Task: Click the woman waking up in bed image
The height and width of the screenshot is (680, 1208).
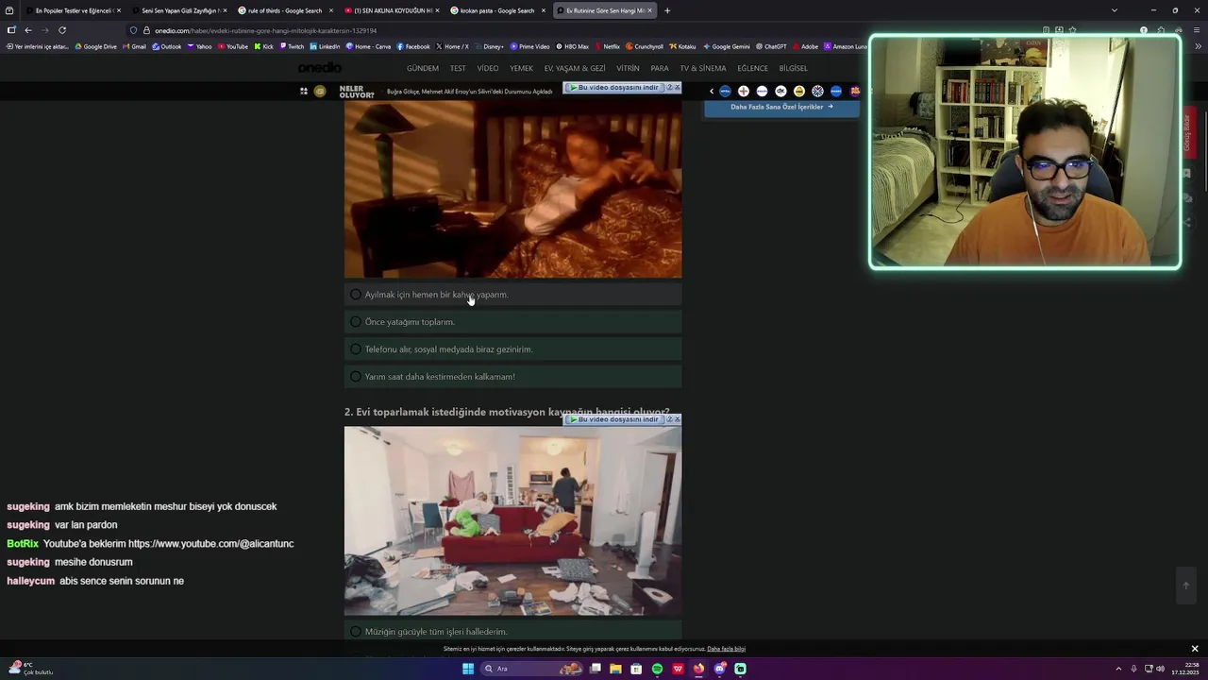Action: pos(512,190)
